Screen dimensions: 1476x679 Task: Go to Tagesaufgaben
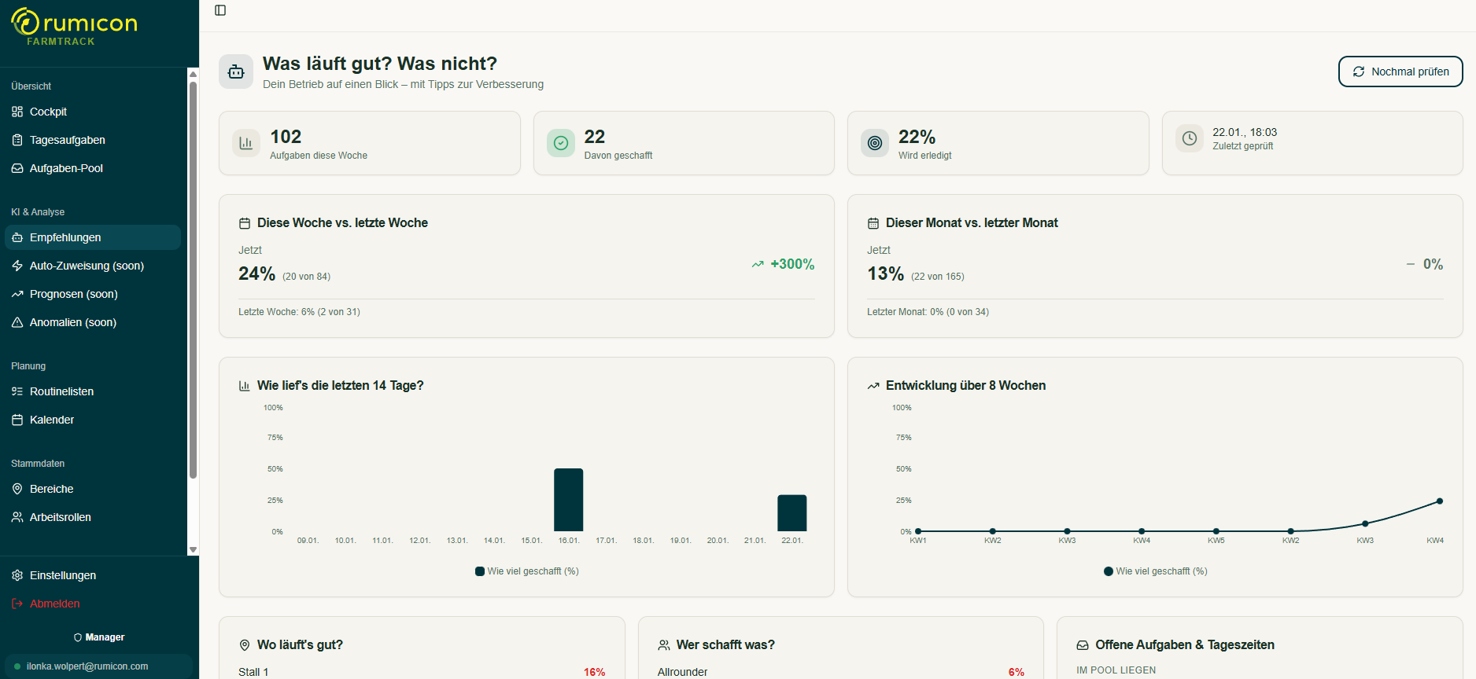67,140
